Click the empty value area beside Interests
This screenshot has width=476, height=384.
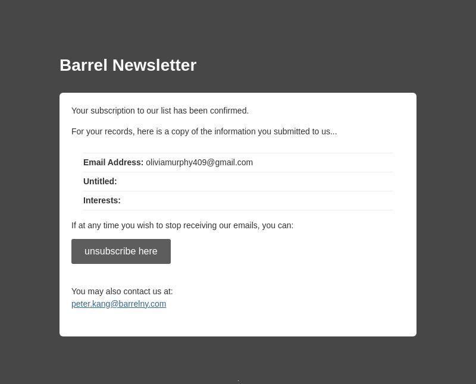point(256,200)
